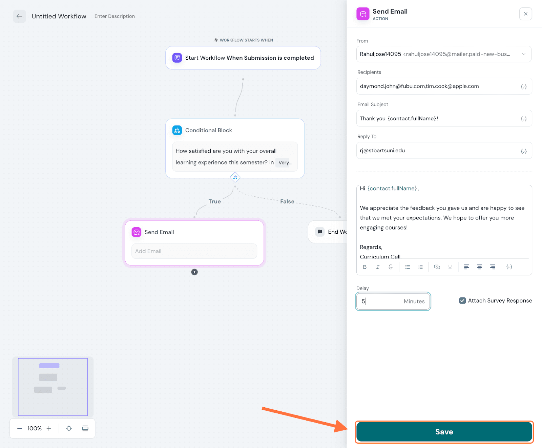Apply bold formatting in email body
The image size is (542, 448).
point(364,267)
